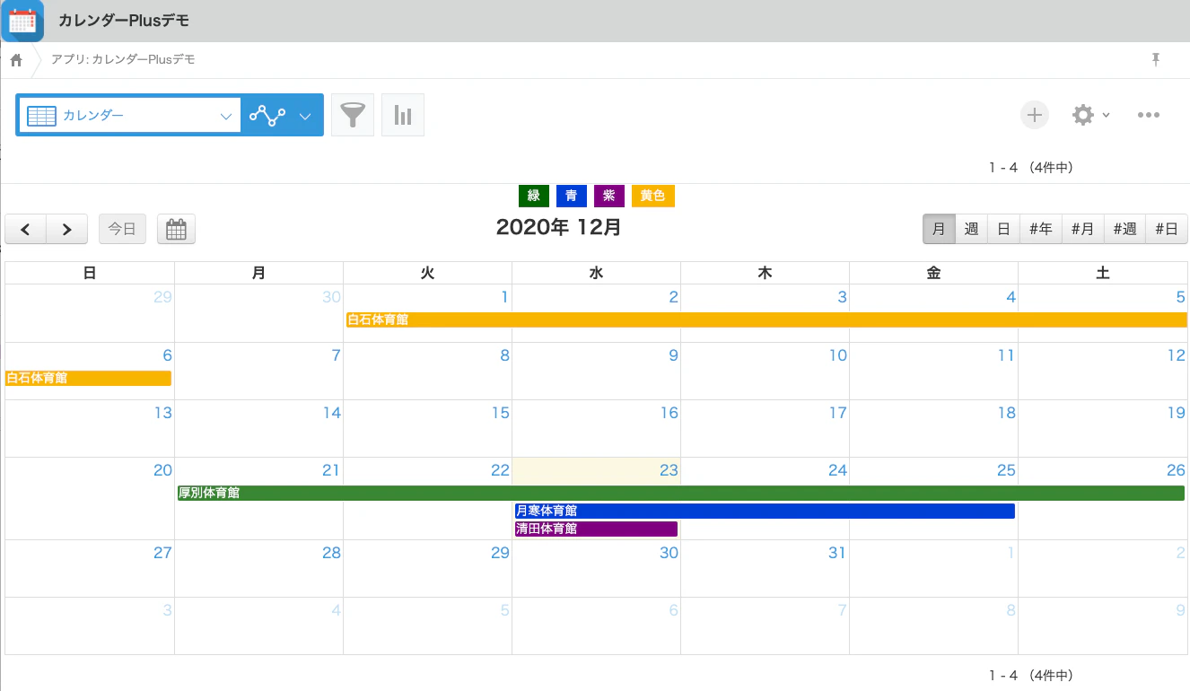Open the date picker calendar icon
Image resolution: width=1190 pixels, height=691 pixels.
tap(176, 229)
